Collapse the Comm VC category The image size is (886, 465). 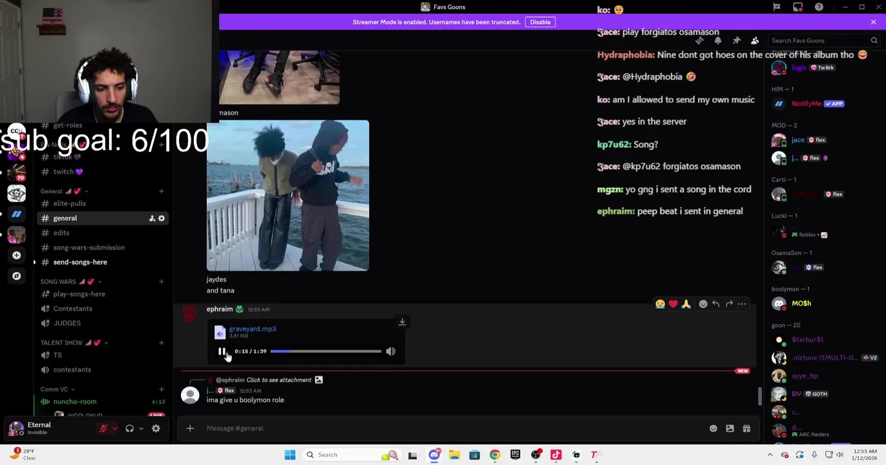57,389
